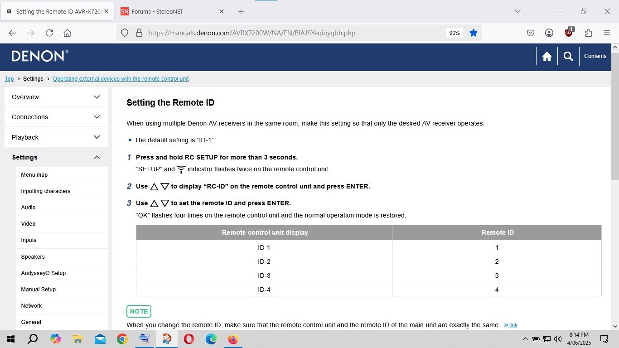Click the scrollbar down arrow
The image size is (619, 348).
click(615, 326)
